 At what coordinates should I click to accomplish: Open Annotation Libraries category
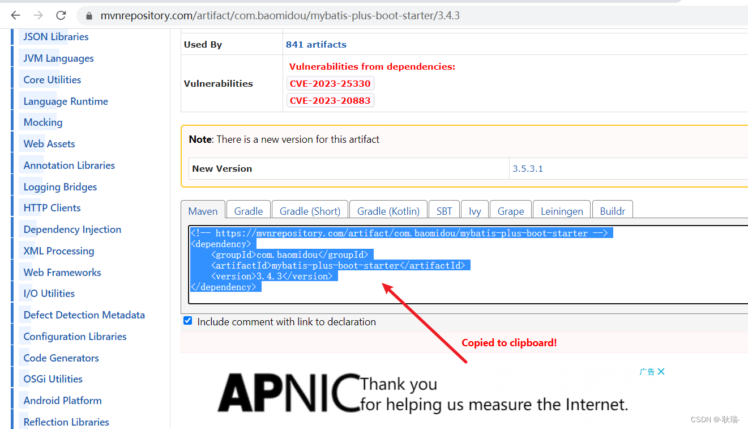69,165
